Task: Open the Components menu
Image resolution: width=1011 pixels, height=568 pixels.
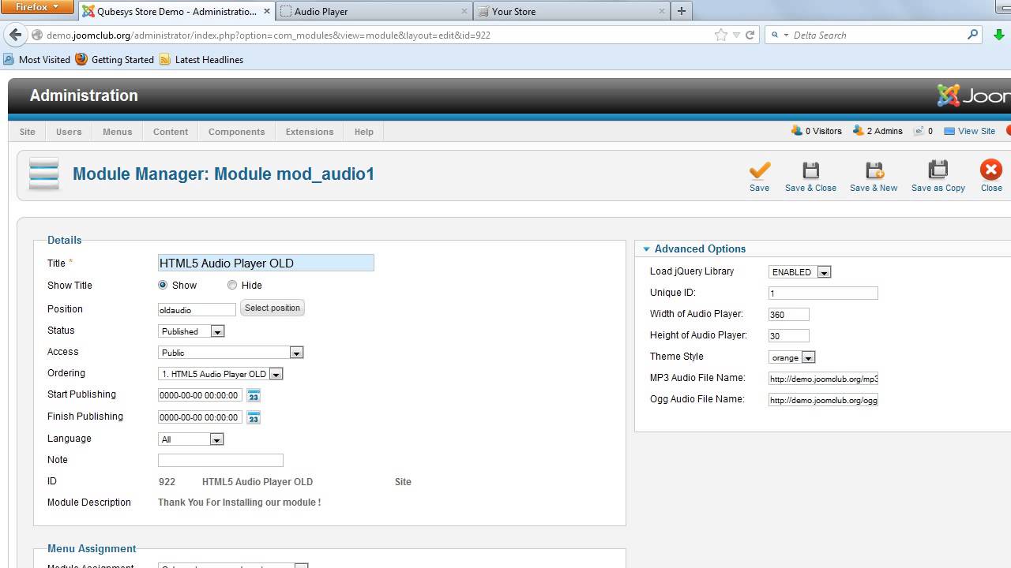Action: [x=237, y=132]
